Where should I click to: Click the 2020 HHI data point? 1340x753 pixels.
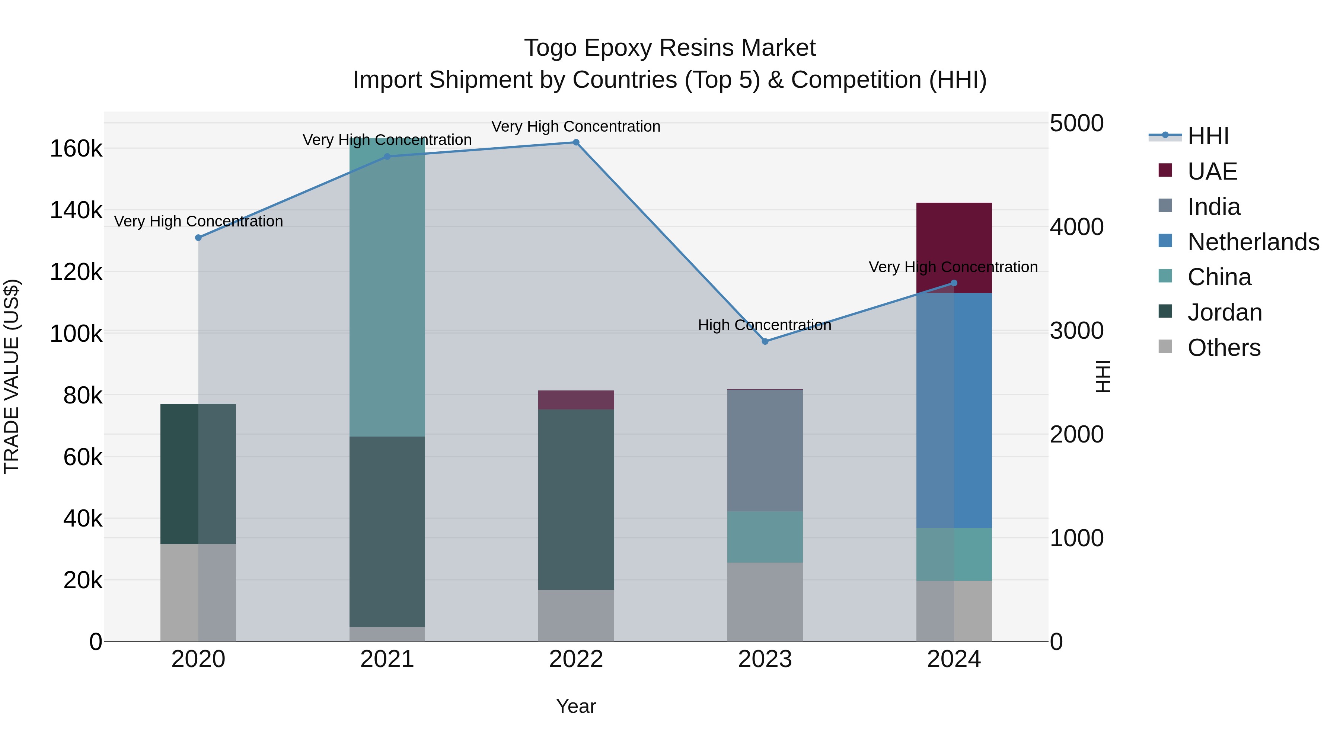click(198, 238)
